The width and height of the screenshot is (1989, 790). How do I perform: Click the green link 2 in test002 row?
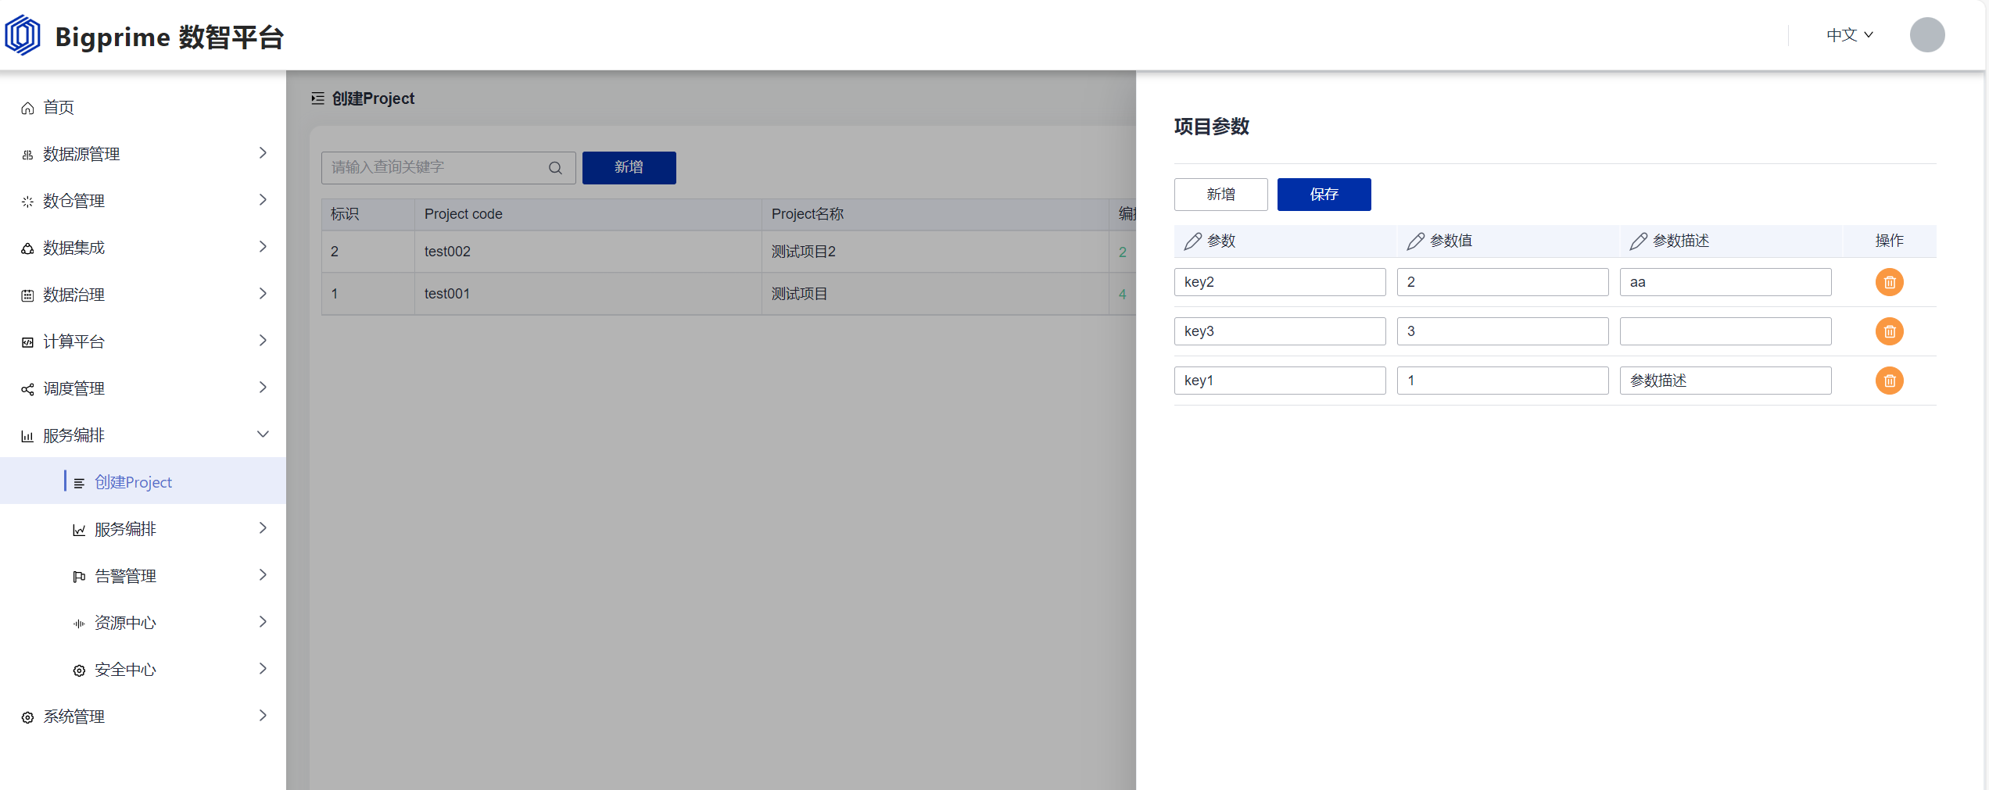coord(1123,252)
